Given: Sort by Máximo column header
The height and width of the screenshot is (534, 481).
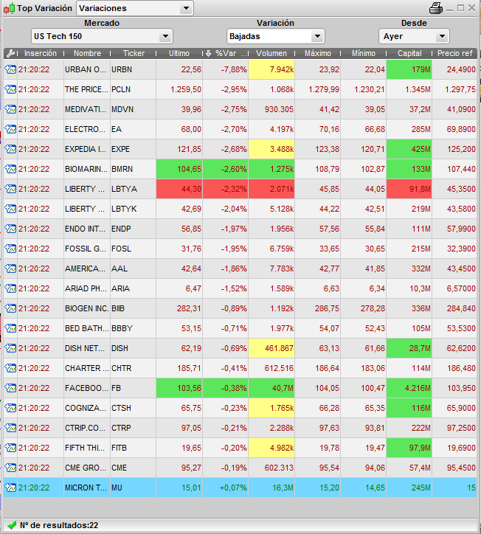Looking at the screenshot, I should (x=317, y=53).
